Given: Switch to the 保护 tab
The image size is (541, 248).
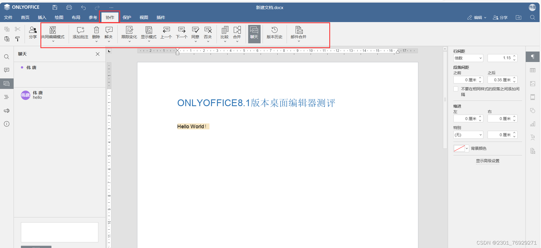Looking at the screenshot, I should pyautogui.click(x=127, y=18).
